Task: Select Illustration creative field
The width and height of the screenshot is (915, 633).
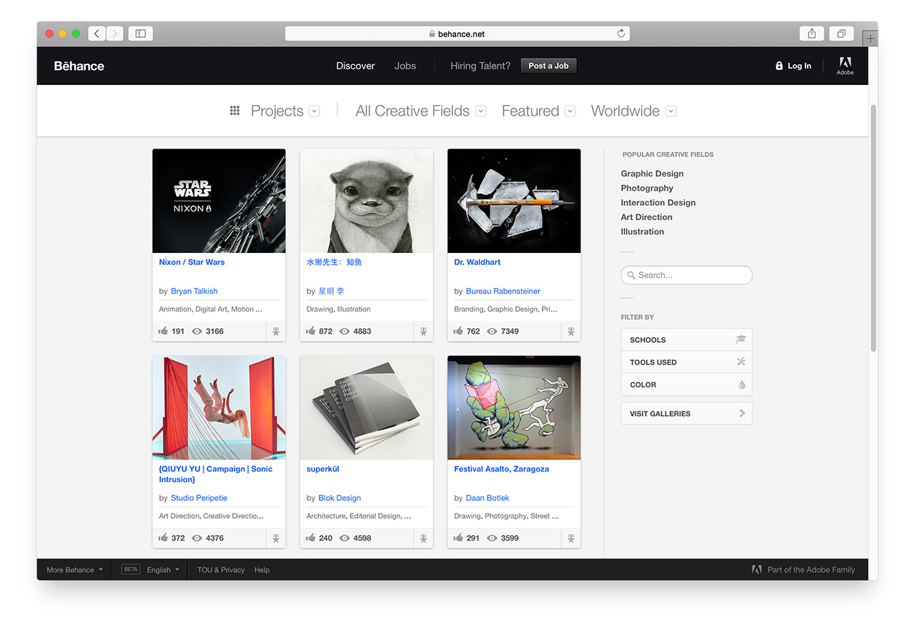Action: tap(642, 231)
